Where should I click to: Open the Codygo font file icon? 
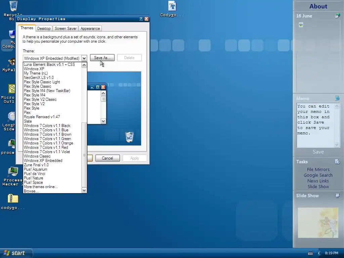tap(172, 6)
